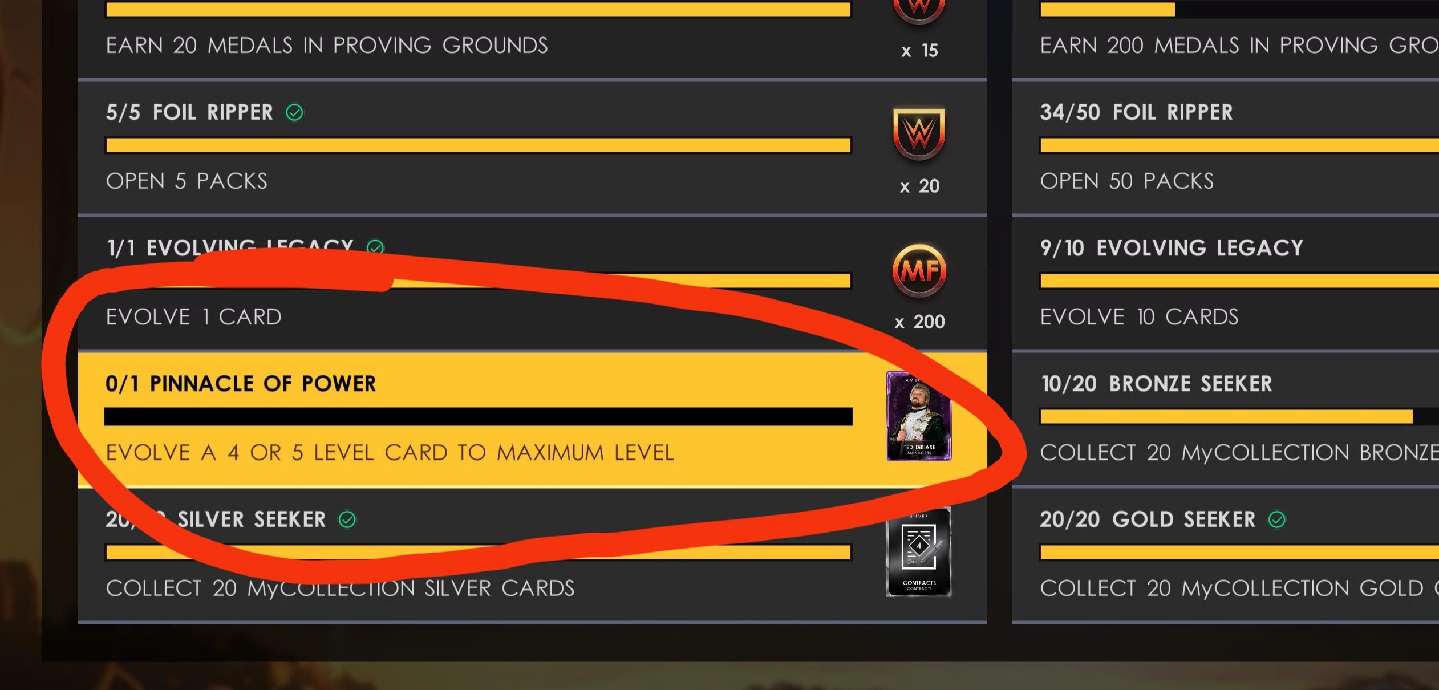Select the 0/1 Pinnacle of Power challenge
The width and height of the screenshot is (1439, 690).
pos(533,419)
